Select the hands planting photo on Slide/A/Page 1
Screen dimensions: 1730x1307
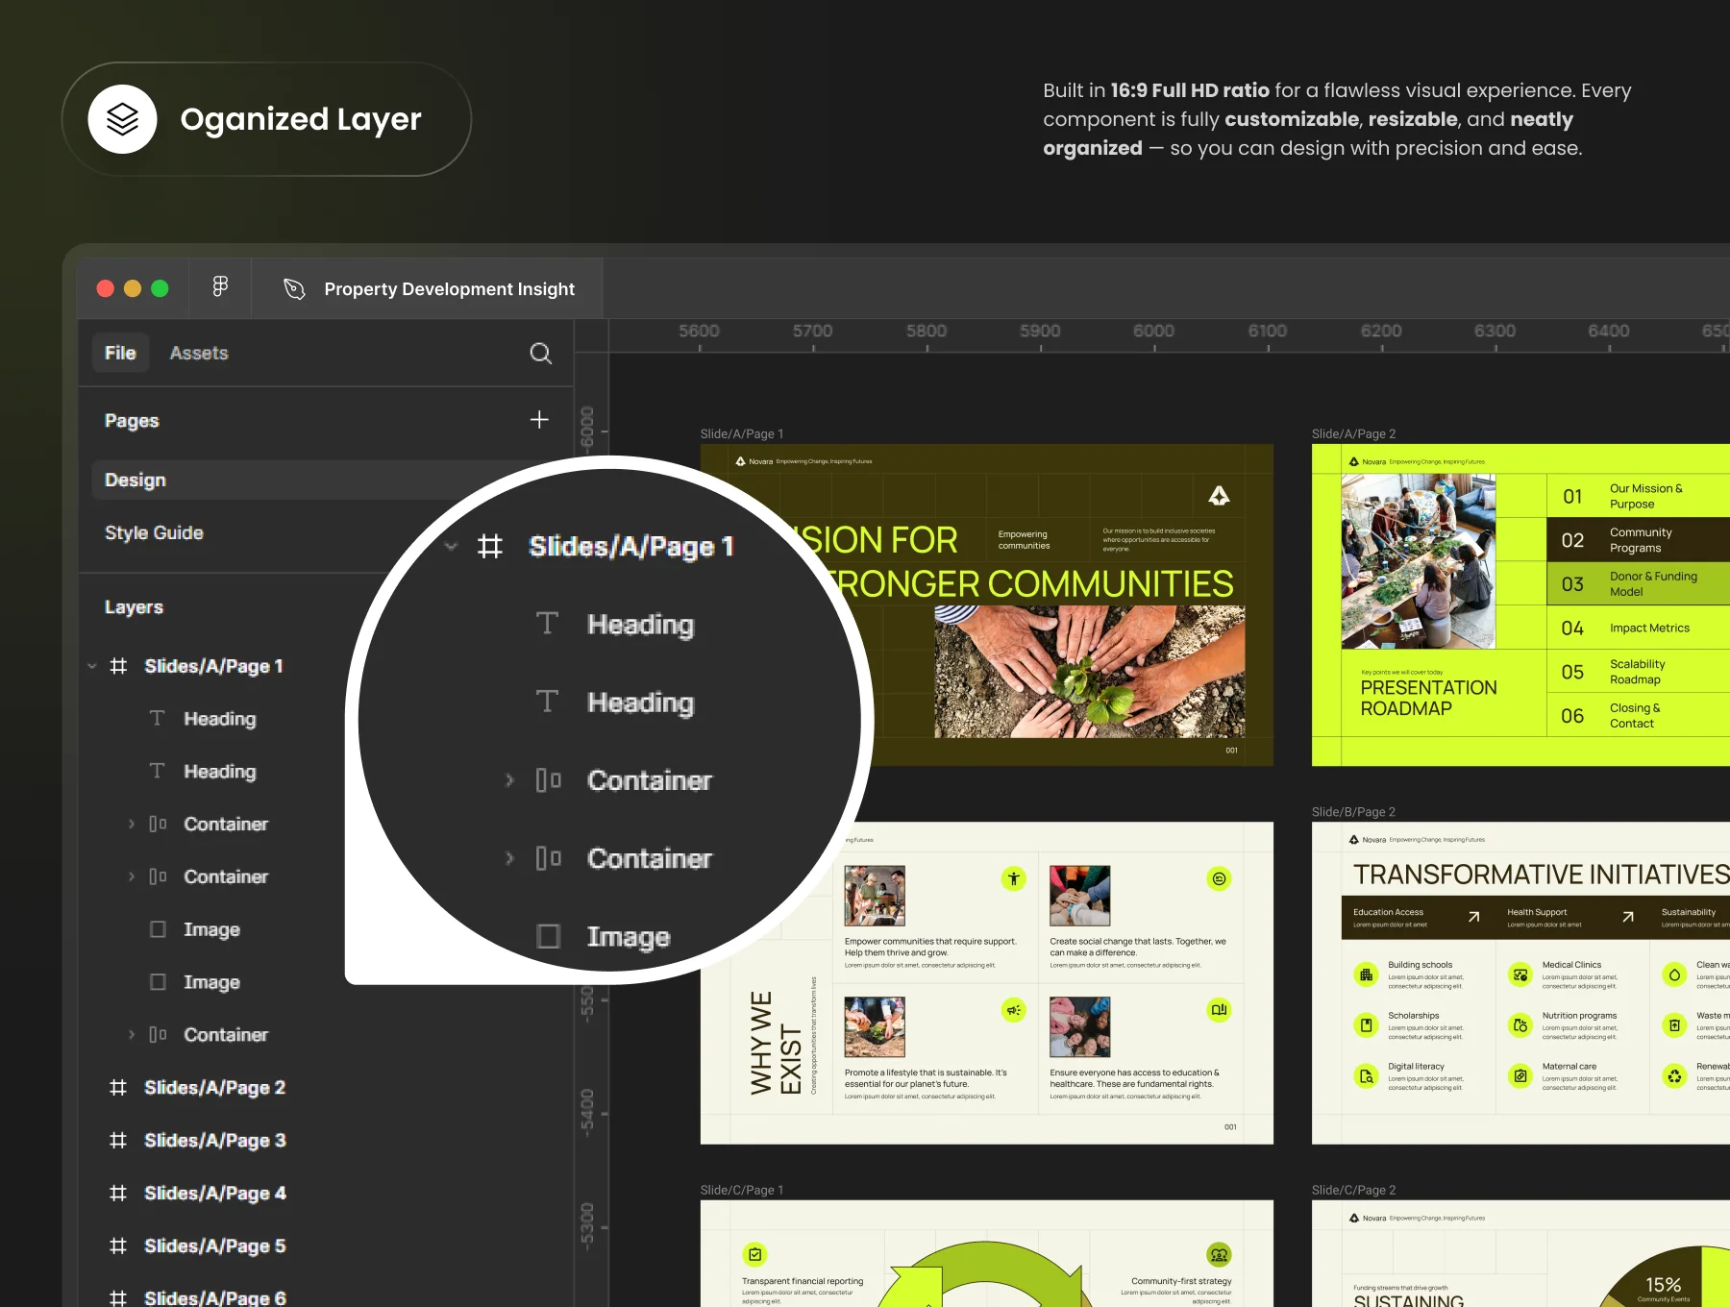(1090, 672)
